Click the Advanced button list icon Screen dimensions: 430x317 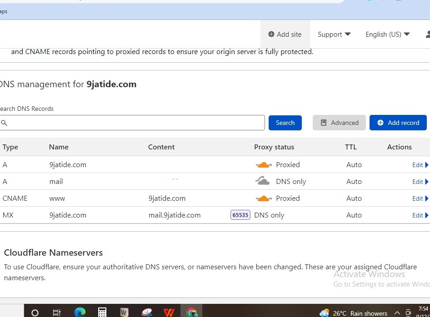(x=324, y=123)
